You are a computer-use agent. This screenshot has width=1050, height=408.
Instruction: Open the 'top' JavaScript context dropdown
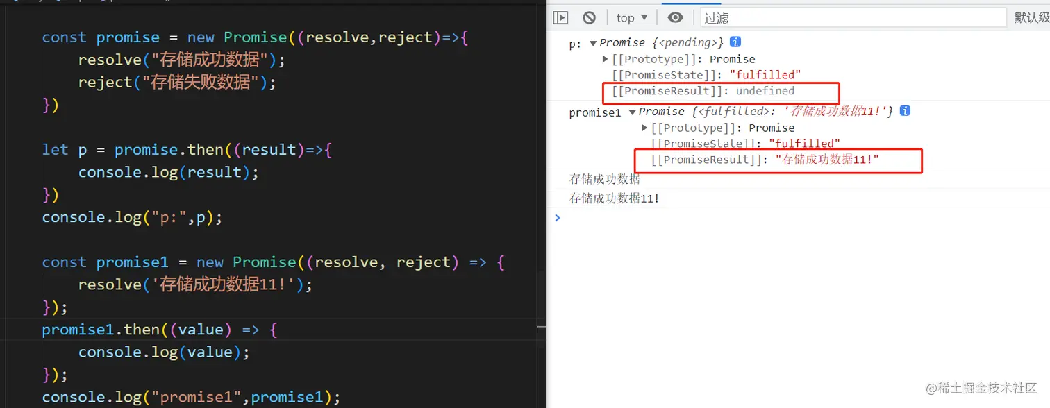coord(632,17)
